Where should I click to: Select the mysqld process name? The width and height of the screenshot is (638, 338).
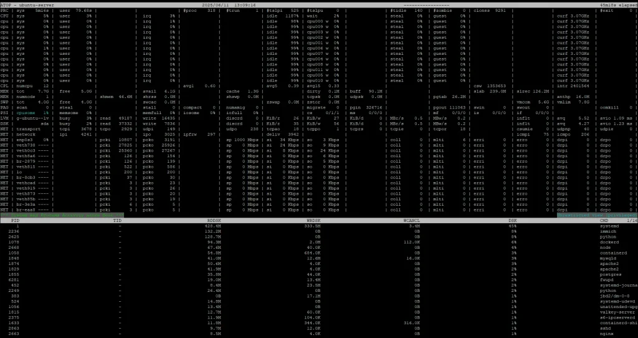(x=608, y=258)
